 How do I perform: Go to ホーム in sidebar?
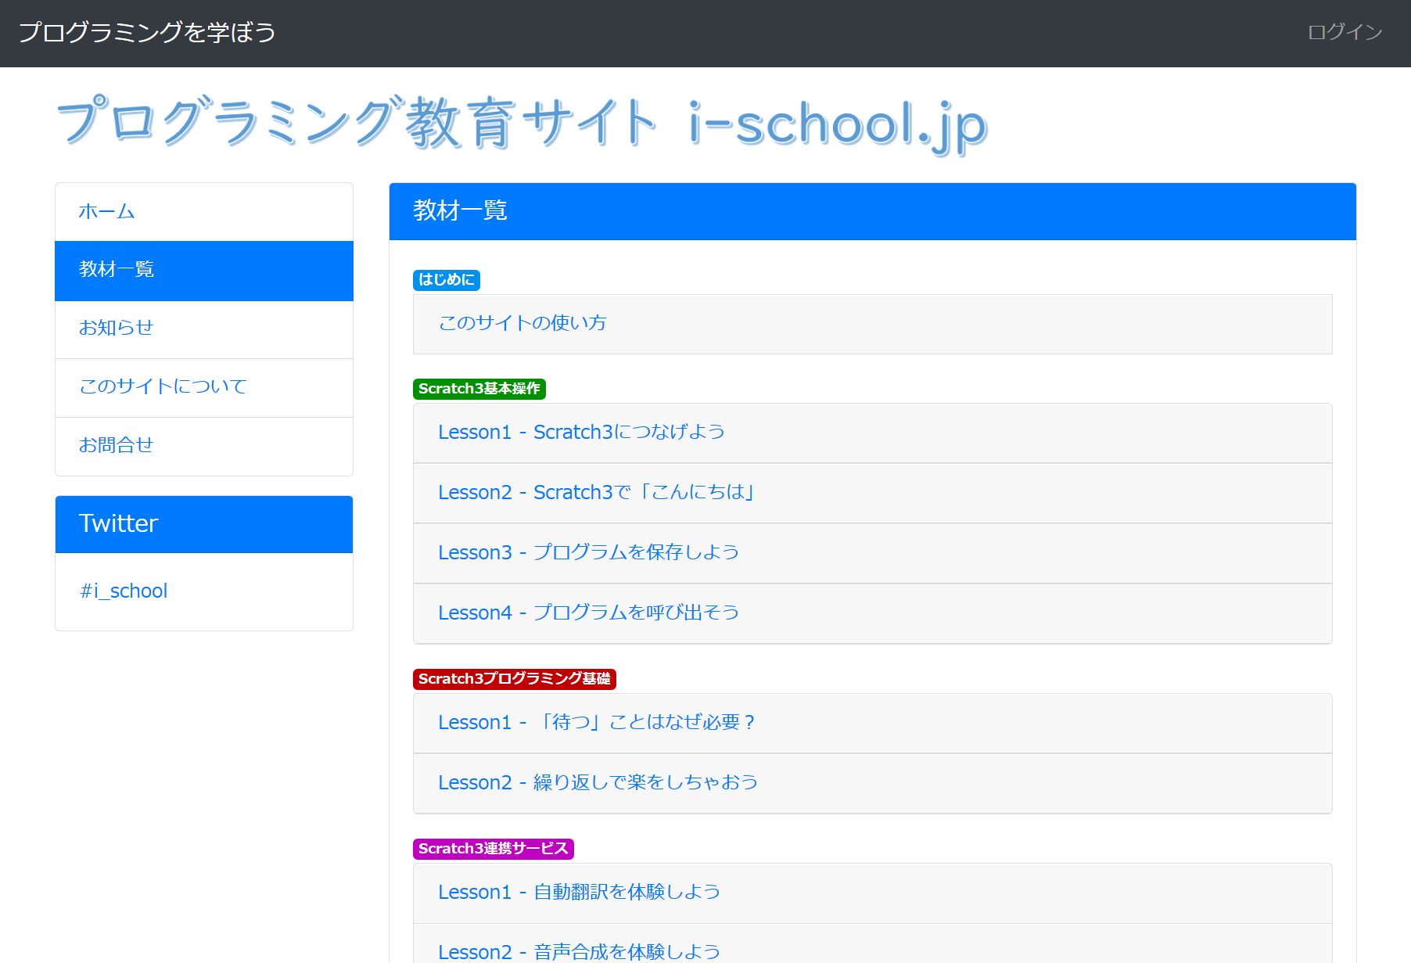[x=204, y=212]
